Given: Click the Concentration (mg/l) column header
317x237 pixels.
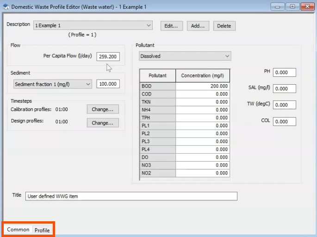Looking at the screenshot, I should 203,75.
